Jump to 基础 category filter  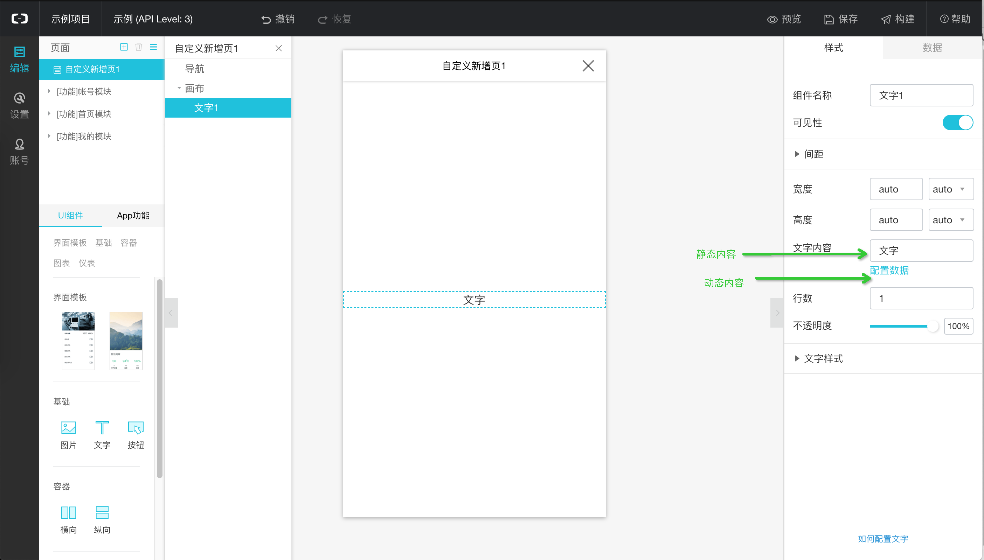pyautogui.click(x=104, y=243)
